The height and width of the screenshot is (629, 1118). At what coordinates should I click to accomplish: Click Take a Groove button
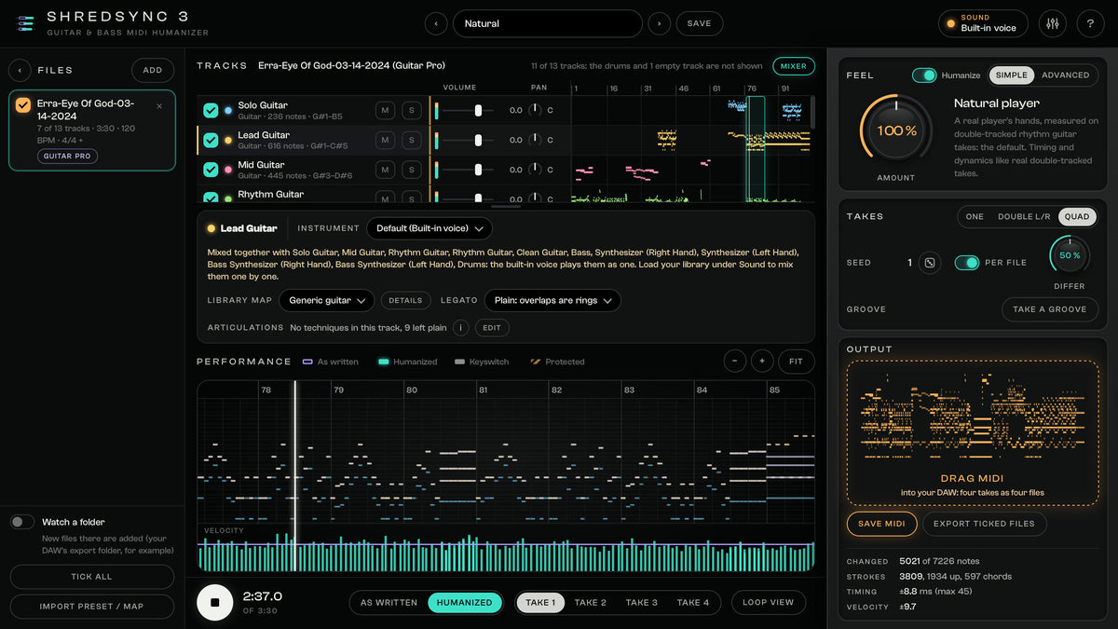1050,309
